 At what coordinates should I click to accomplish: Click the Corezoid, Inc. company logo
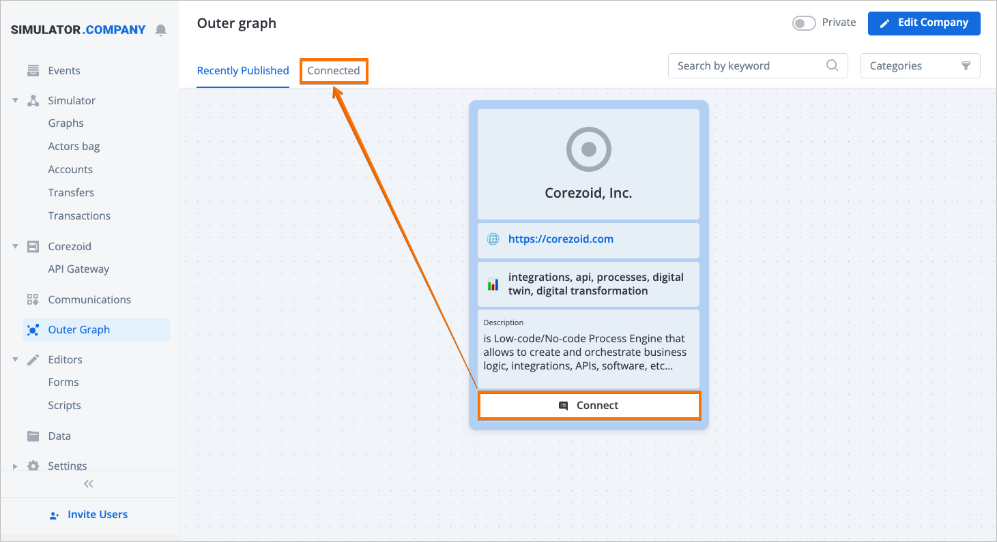[x=589, y=149]
